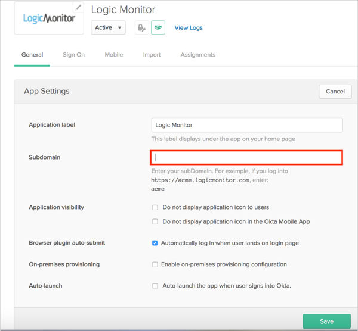The width and height of the screenshot is (358, 331).
Task: Click the green handshake icon
Action: pyautogui.click(x=158, y=27)
